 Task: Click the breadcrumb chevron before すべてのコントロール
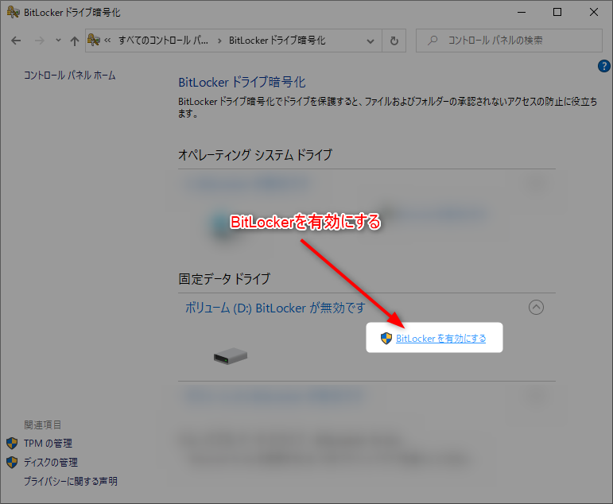[x=107, y=41]
